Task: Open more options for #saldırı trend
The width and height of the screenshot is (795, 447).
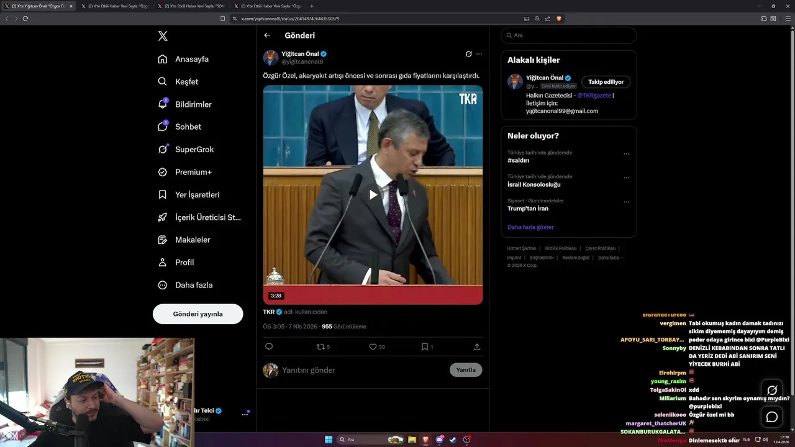Action: click(x=626, y=153)
